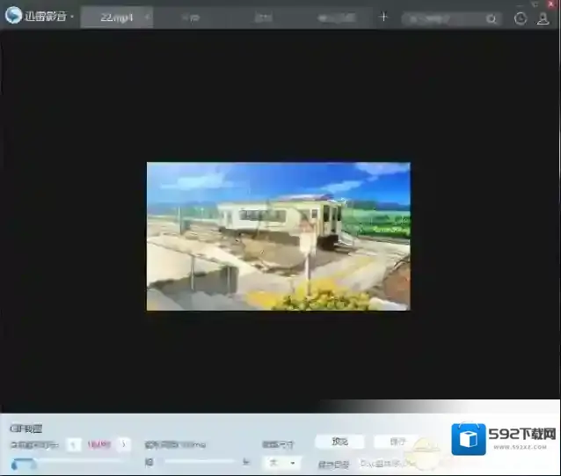Image resolution: width=561 pixels, height=476 pixels.
Task: Open the user account profile icon
Action: tap(543, 18)
